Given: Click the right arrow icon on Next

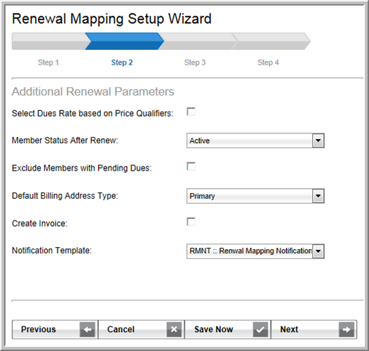Looking at the screenshot, I should point(347,329).
